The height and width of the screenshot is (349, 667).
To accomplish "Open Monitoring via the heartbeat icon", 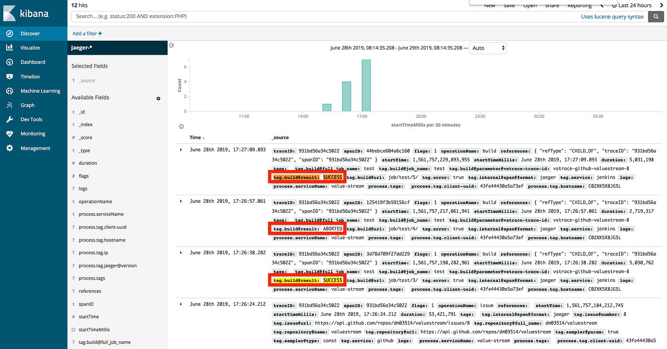I will click(x=10, y=134).
